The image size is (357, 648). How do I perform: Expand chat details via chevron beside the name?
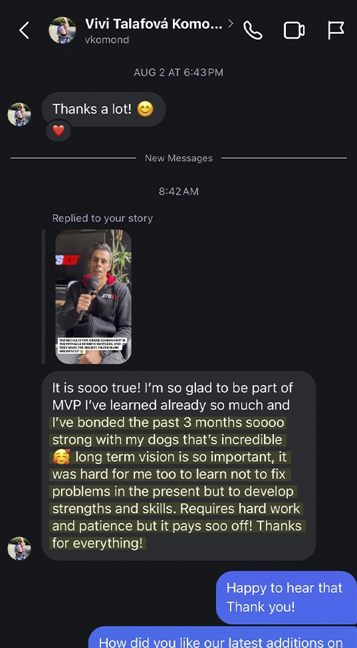click(231, 23)
